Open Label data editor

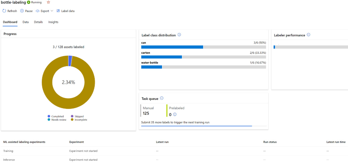click(x=66, y=11)
